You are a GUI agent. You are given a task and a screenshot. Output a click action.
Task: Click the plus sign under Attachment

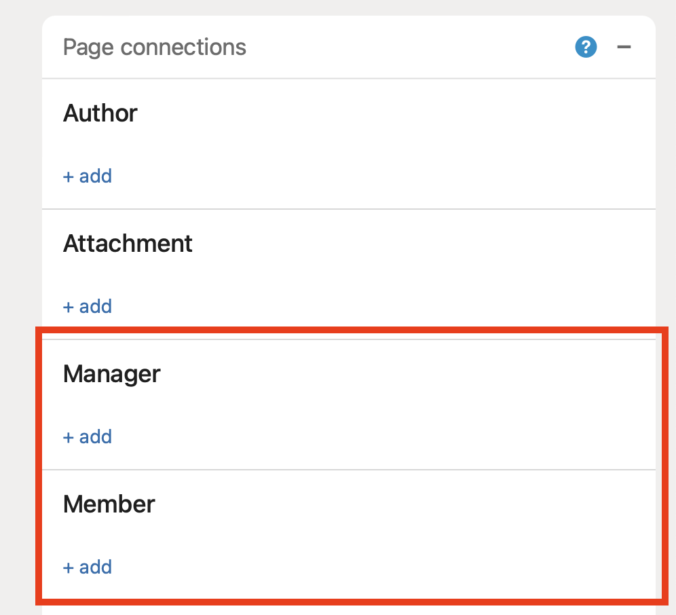pyautogui.click(x=68, y=307)
